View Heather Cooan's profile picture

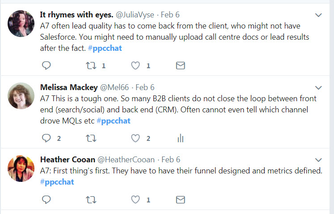(x=21, y=169)
